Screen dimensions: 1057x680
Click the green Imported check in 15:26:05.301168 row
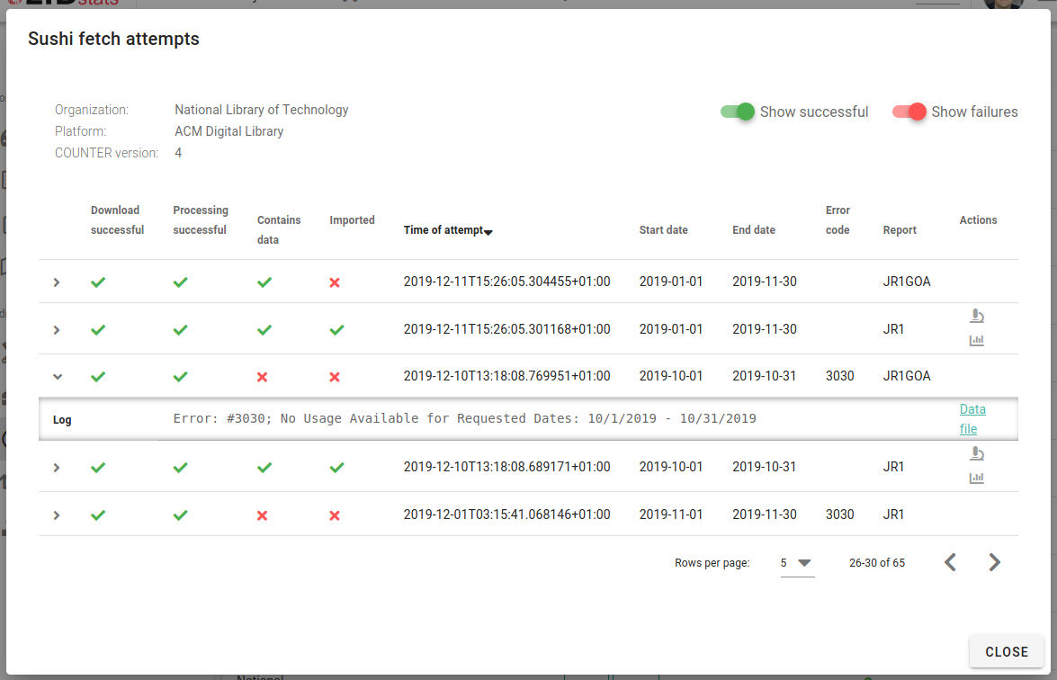pyautogui.click(x=336, y=329)
